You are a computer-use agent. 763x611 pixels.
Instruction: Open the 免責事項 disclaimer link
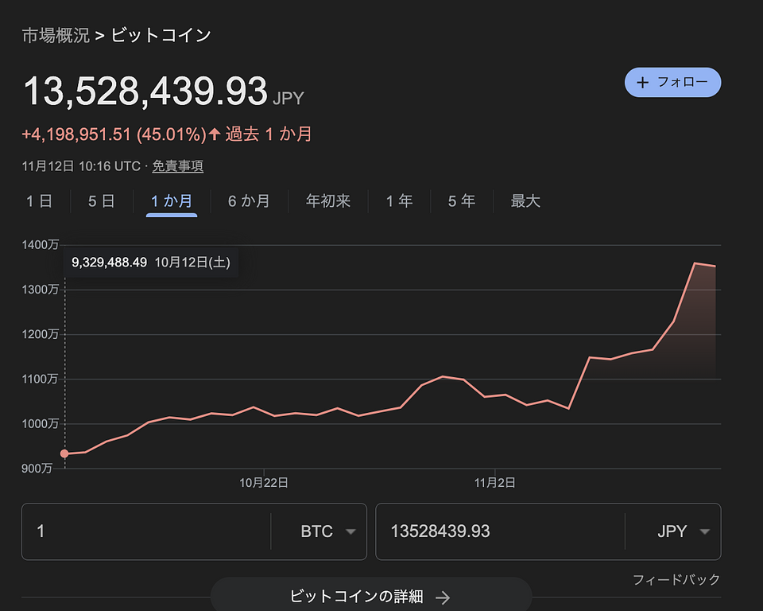click(x=177, y=166)
